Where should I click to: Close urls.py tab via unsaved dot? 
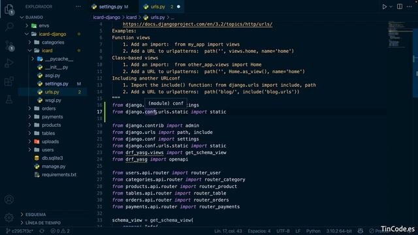tap(178, 7)
